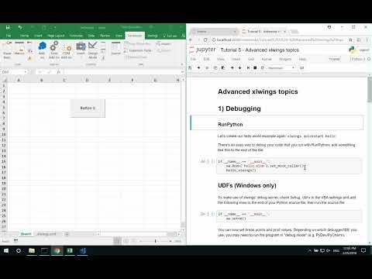Click the browser address bar
Image resolution: width=372 pixels, height=279 pixels.
coord(279,40)
